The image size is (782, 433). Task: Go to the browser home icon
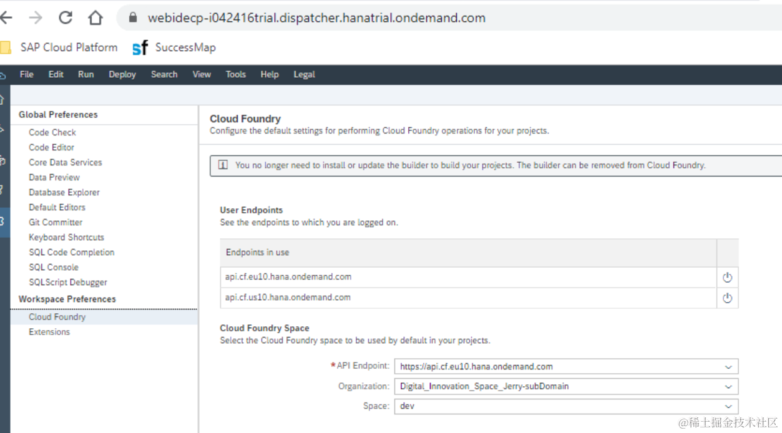[x=95, y=18]
